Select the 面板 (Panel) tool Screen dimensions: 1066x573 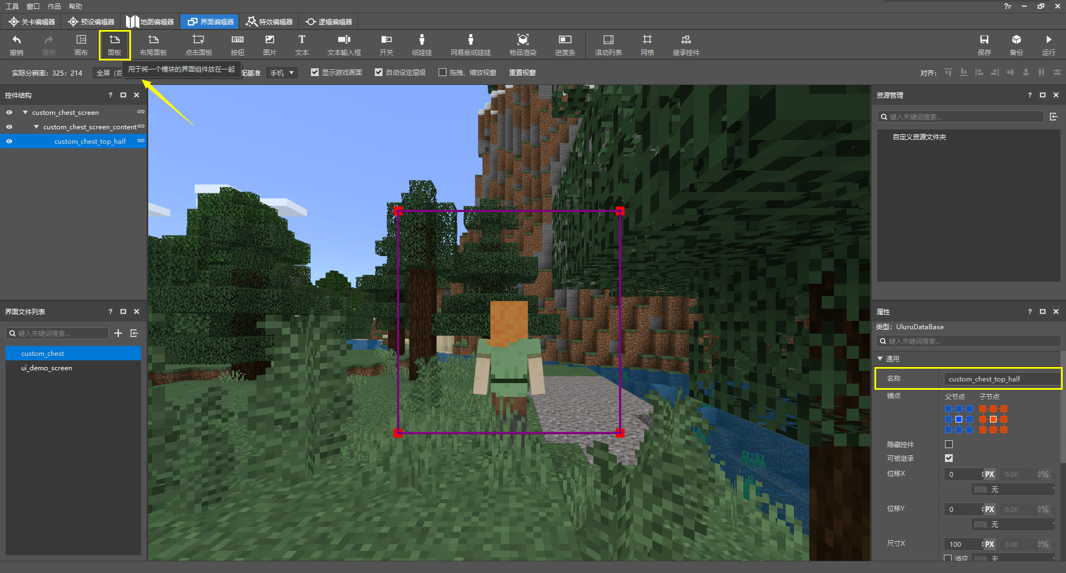114,44
